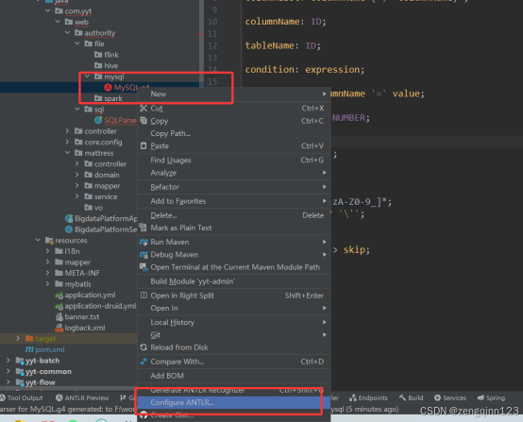Expand the controller package under web
523x422 pixels.
click(x=68, y=131)
